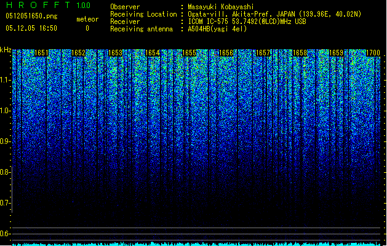Screen dimensions: 387x246
Task: Click the 'meteor' label
Action: [x=87, y=19]
